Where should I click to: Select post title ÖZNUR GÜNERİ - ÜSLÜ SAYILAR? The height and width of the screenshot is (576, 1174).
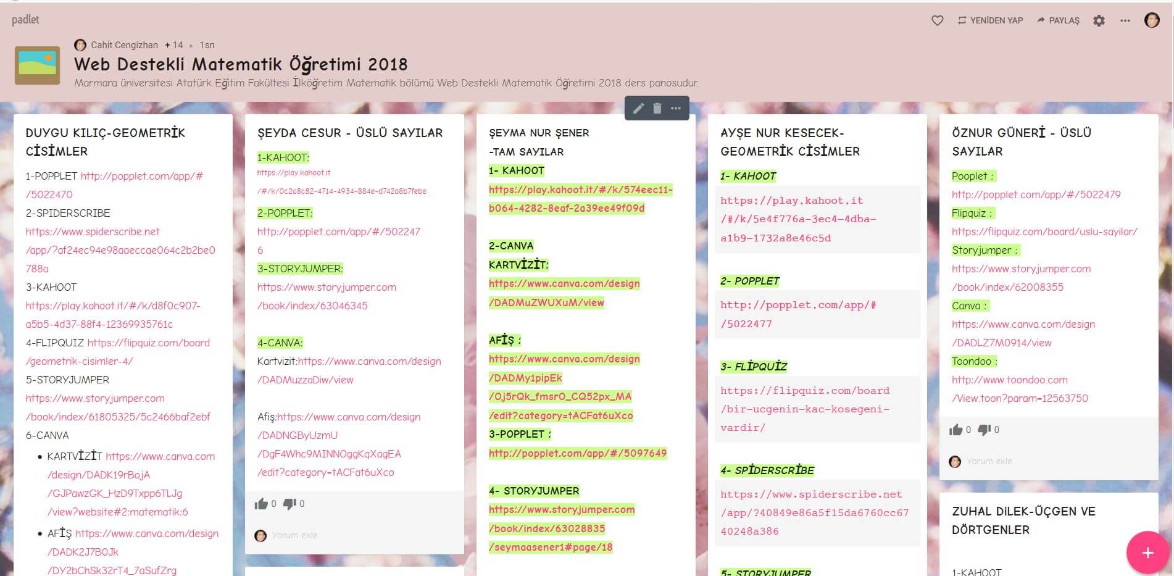[1022, 142]
